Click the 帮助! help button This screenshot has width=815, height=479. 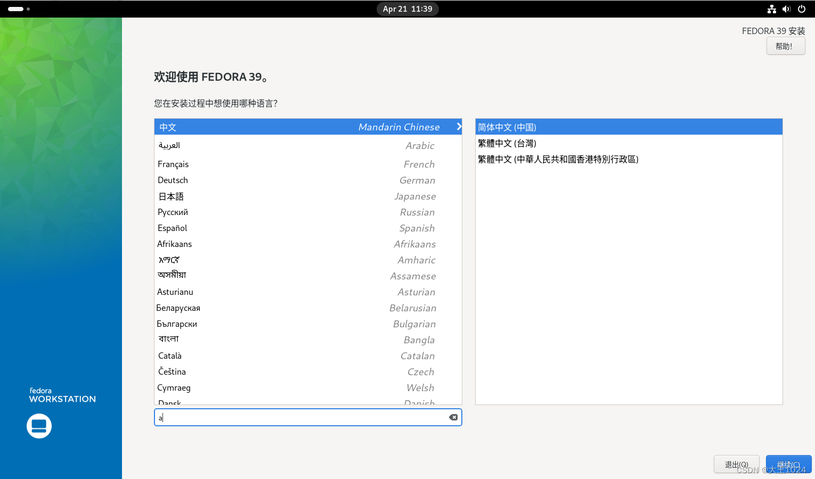786,46
